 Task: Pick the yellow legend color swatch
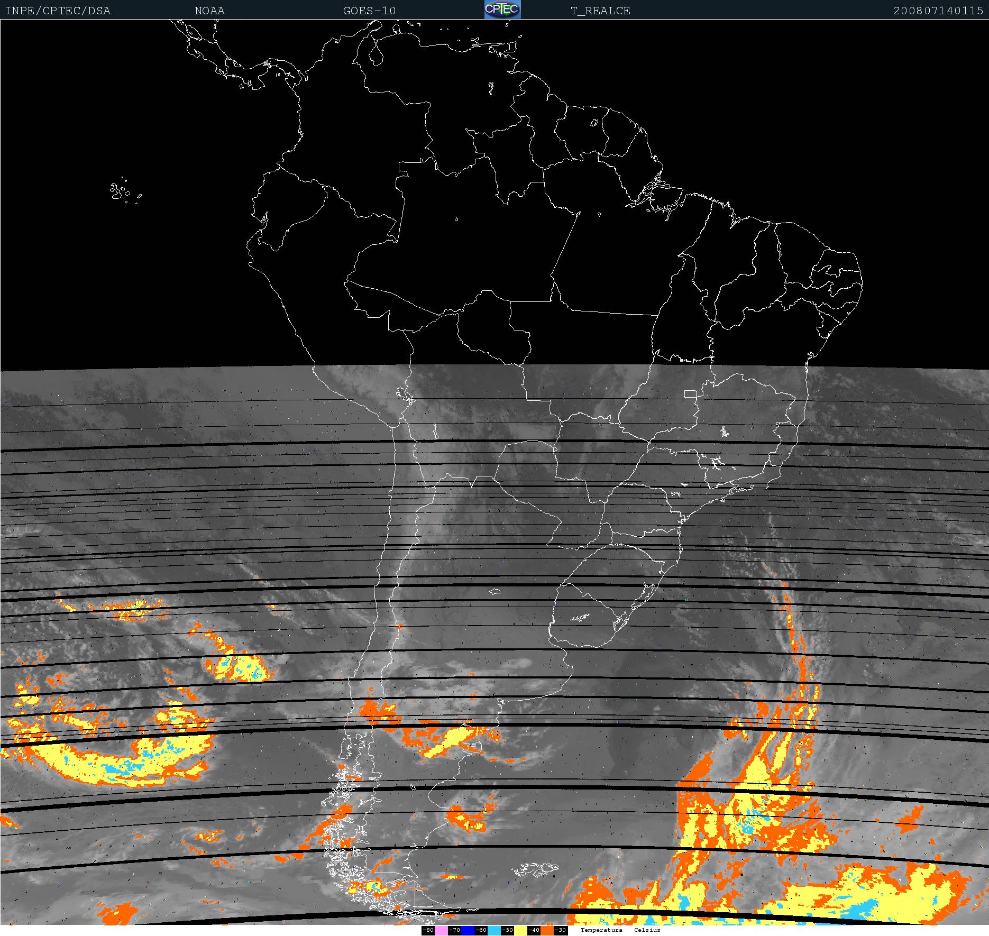520,930
